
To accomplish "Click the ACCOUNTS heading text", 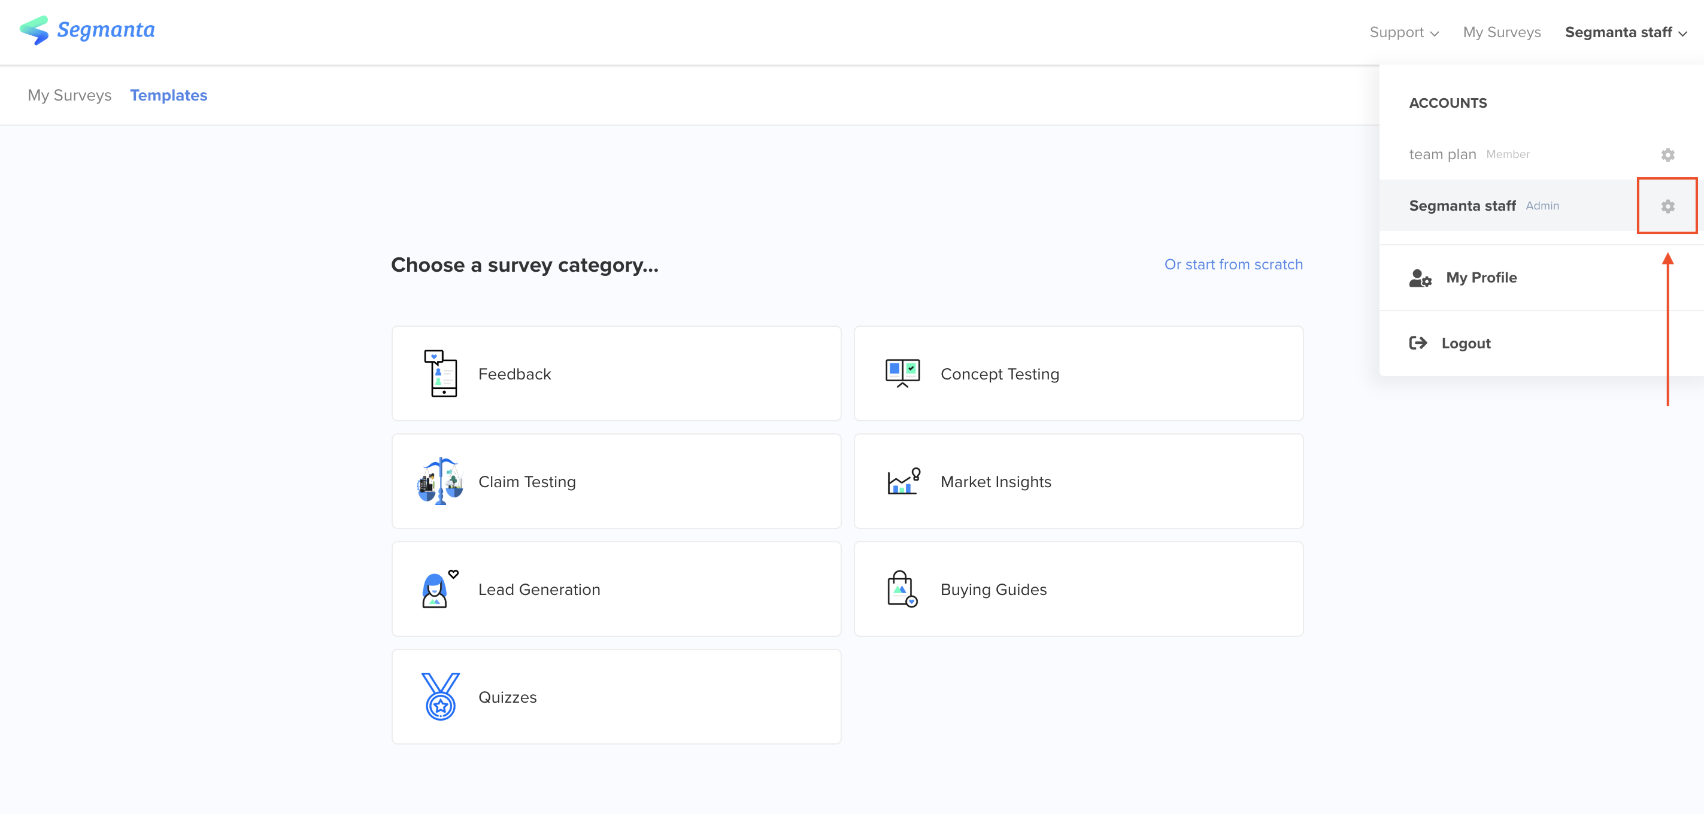I will click(x=1448, y=103).
